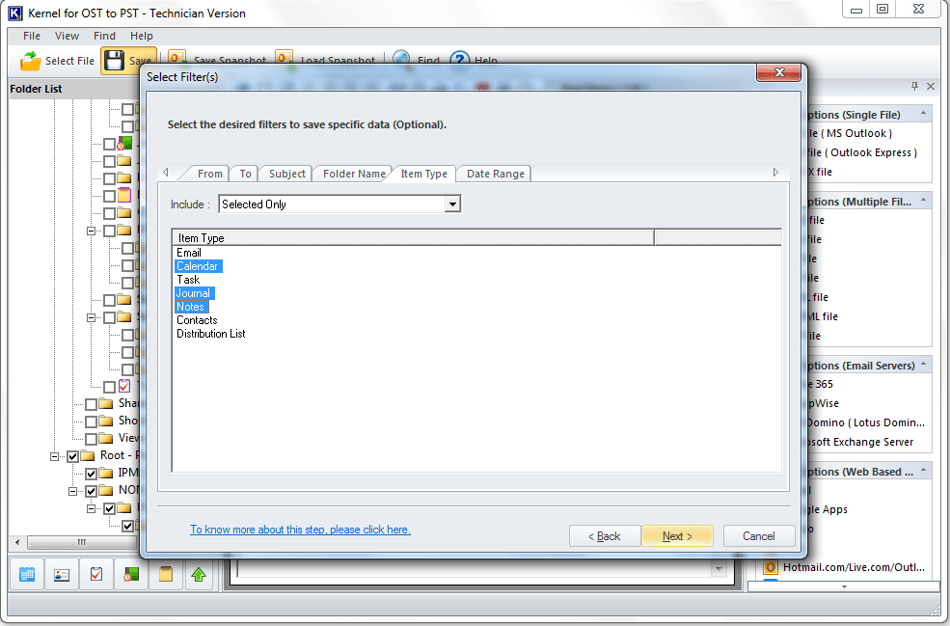Select Task in the item type list
950x626 pixels.
tap(188, 280)
